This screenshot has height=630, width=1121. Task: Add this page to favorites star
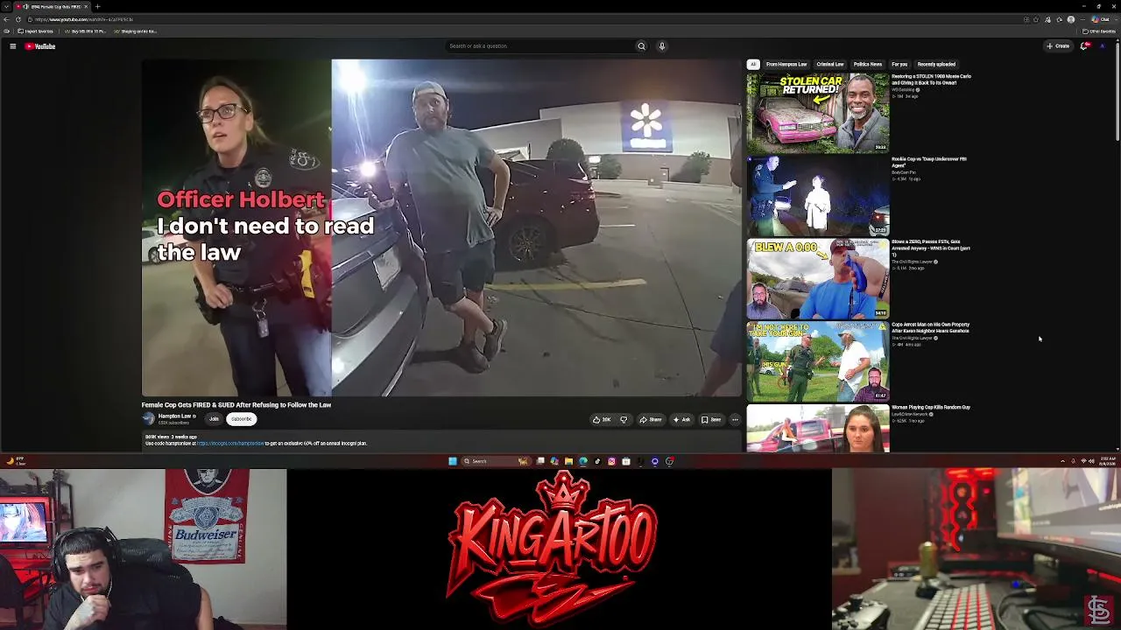pos(1036,19)
